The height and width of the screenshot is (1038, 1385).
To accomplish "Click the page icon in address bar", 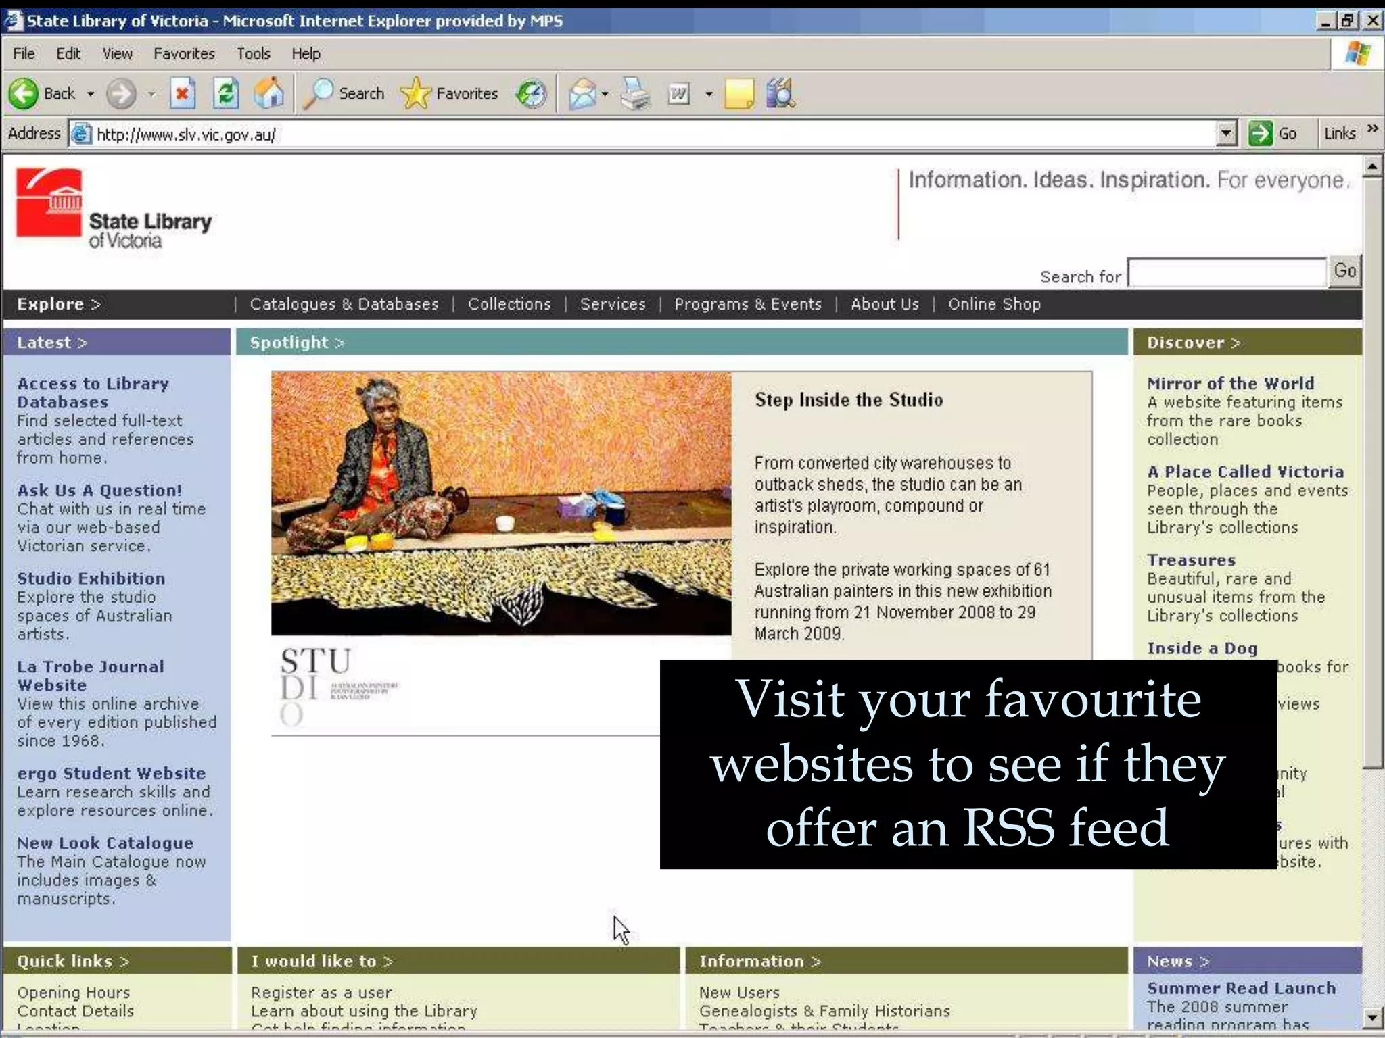I will click(x=81, y=134).
